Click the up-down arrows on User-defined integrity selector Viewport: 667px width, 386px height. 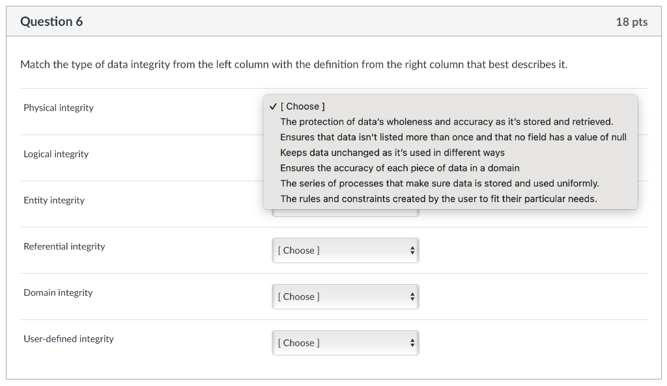coord(412,342)
